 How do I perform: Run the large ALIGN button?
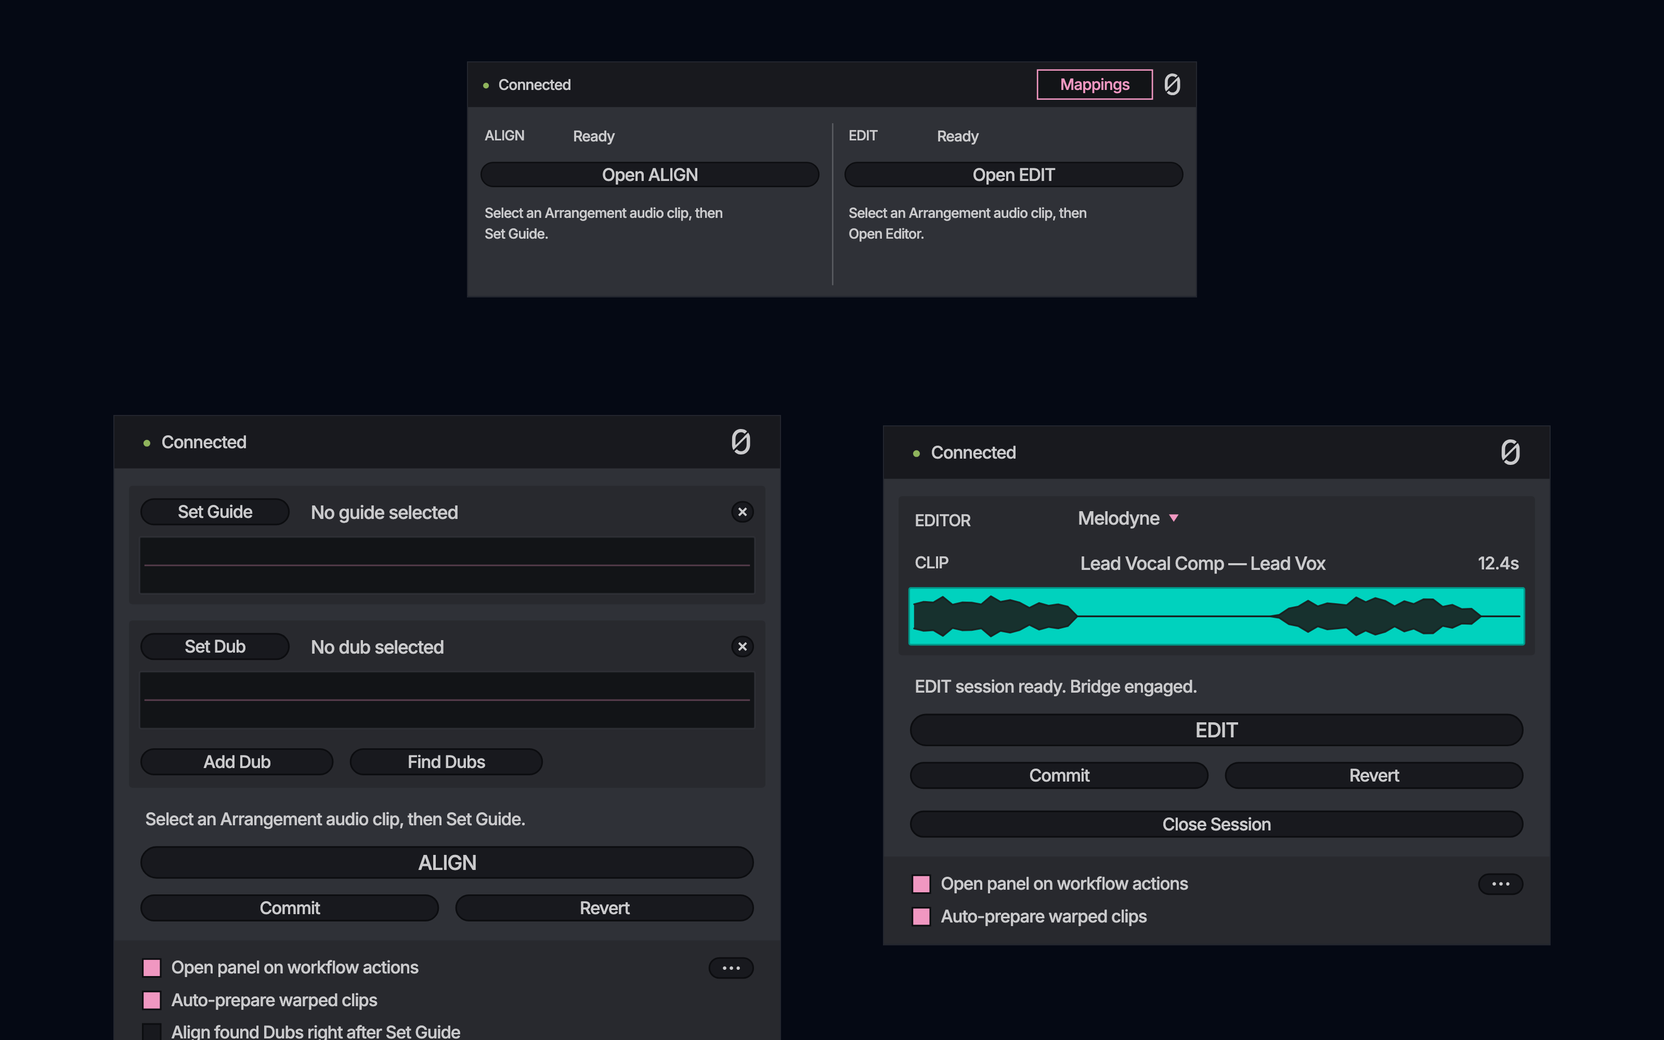click(447, 863)
